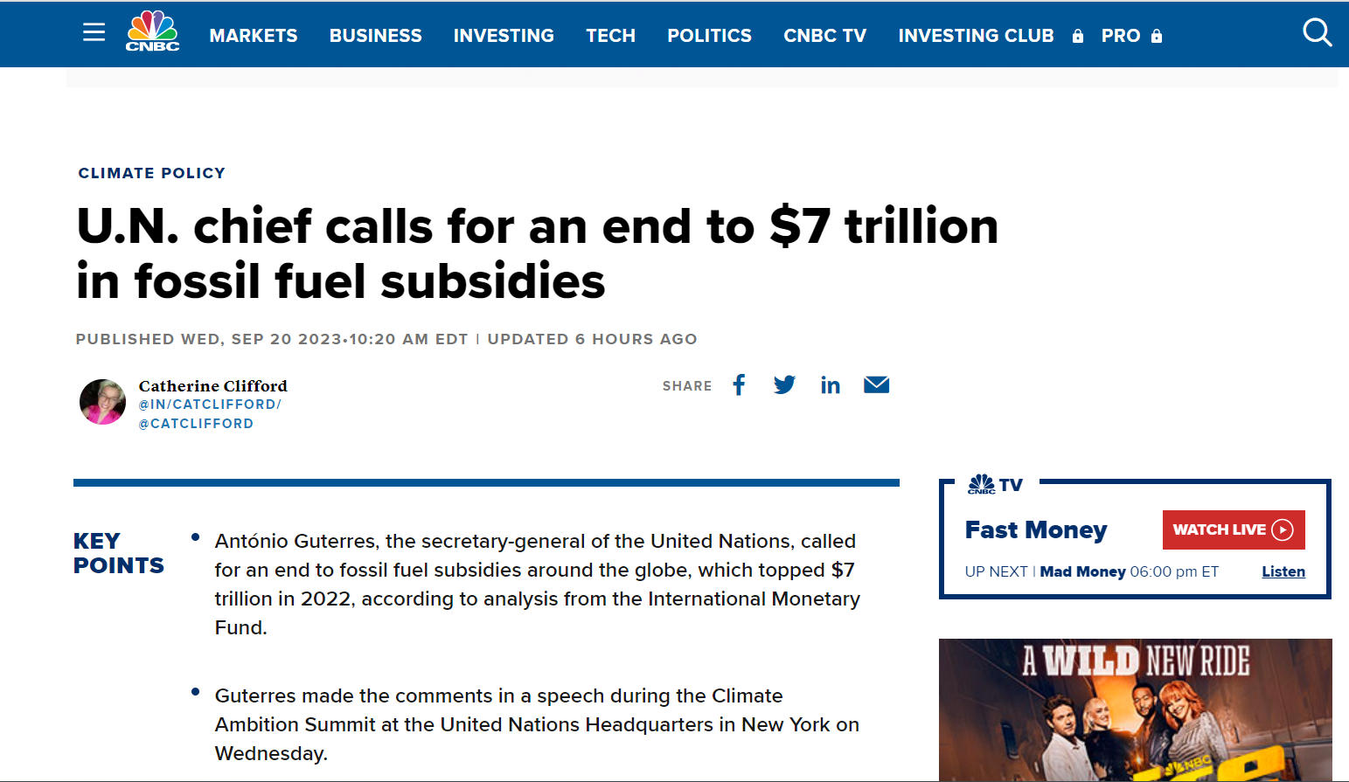Open the Climate Policy category link

(x=152, y=173)
